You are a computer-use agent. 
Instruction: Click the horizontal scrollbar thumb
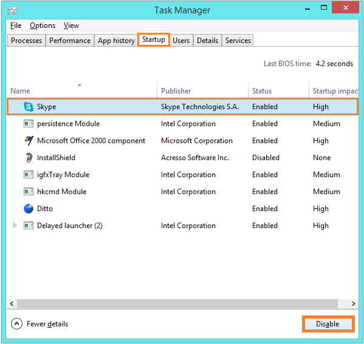[177, 304]
